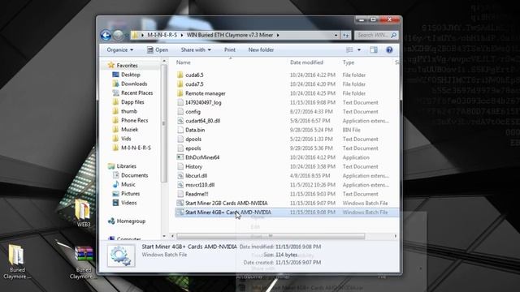Screen dimensions: 520x292
Task: Select the msvcr110.dll file icon
Action: (x=180, y=185)
